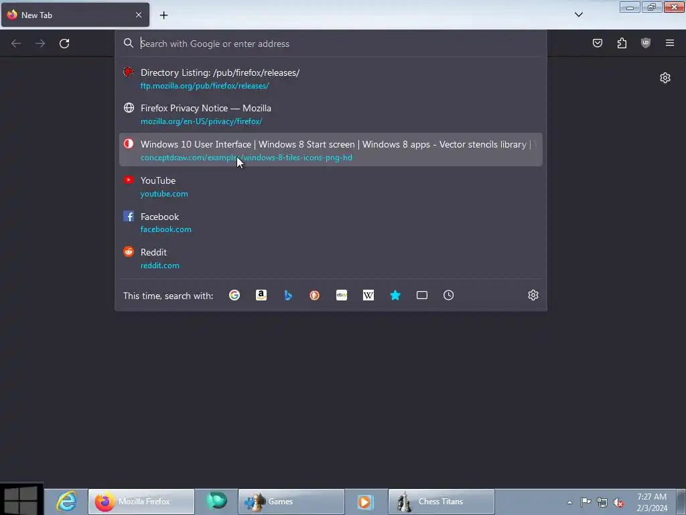Select the New Tab tab
686x515 pixels.
coord(75,15)
